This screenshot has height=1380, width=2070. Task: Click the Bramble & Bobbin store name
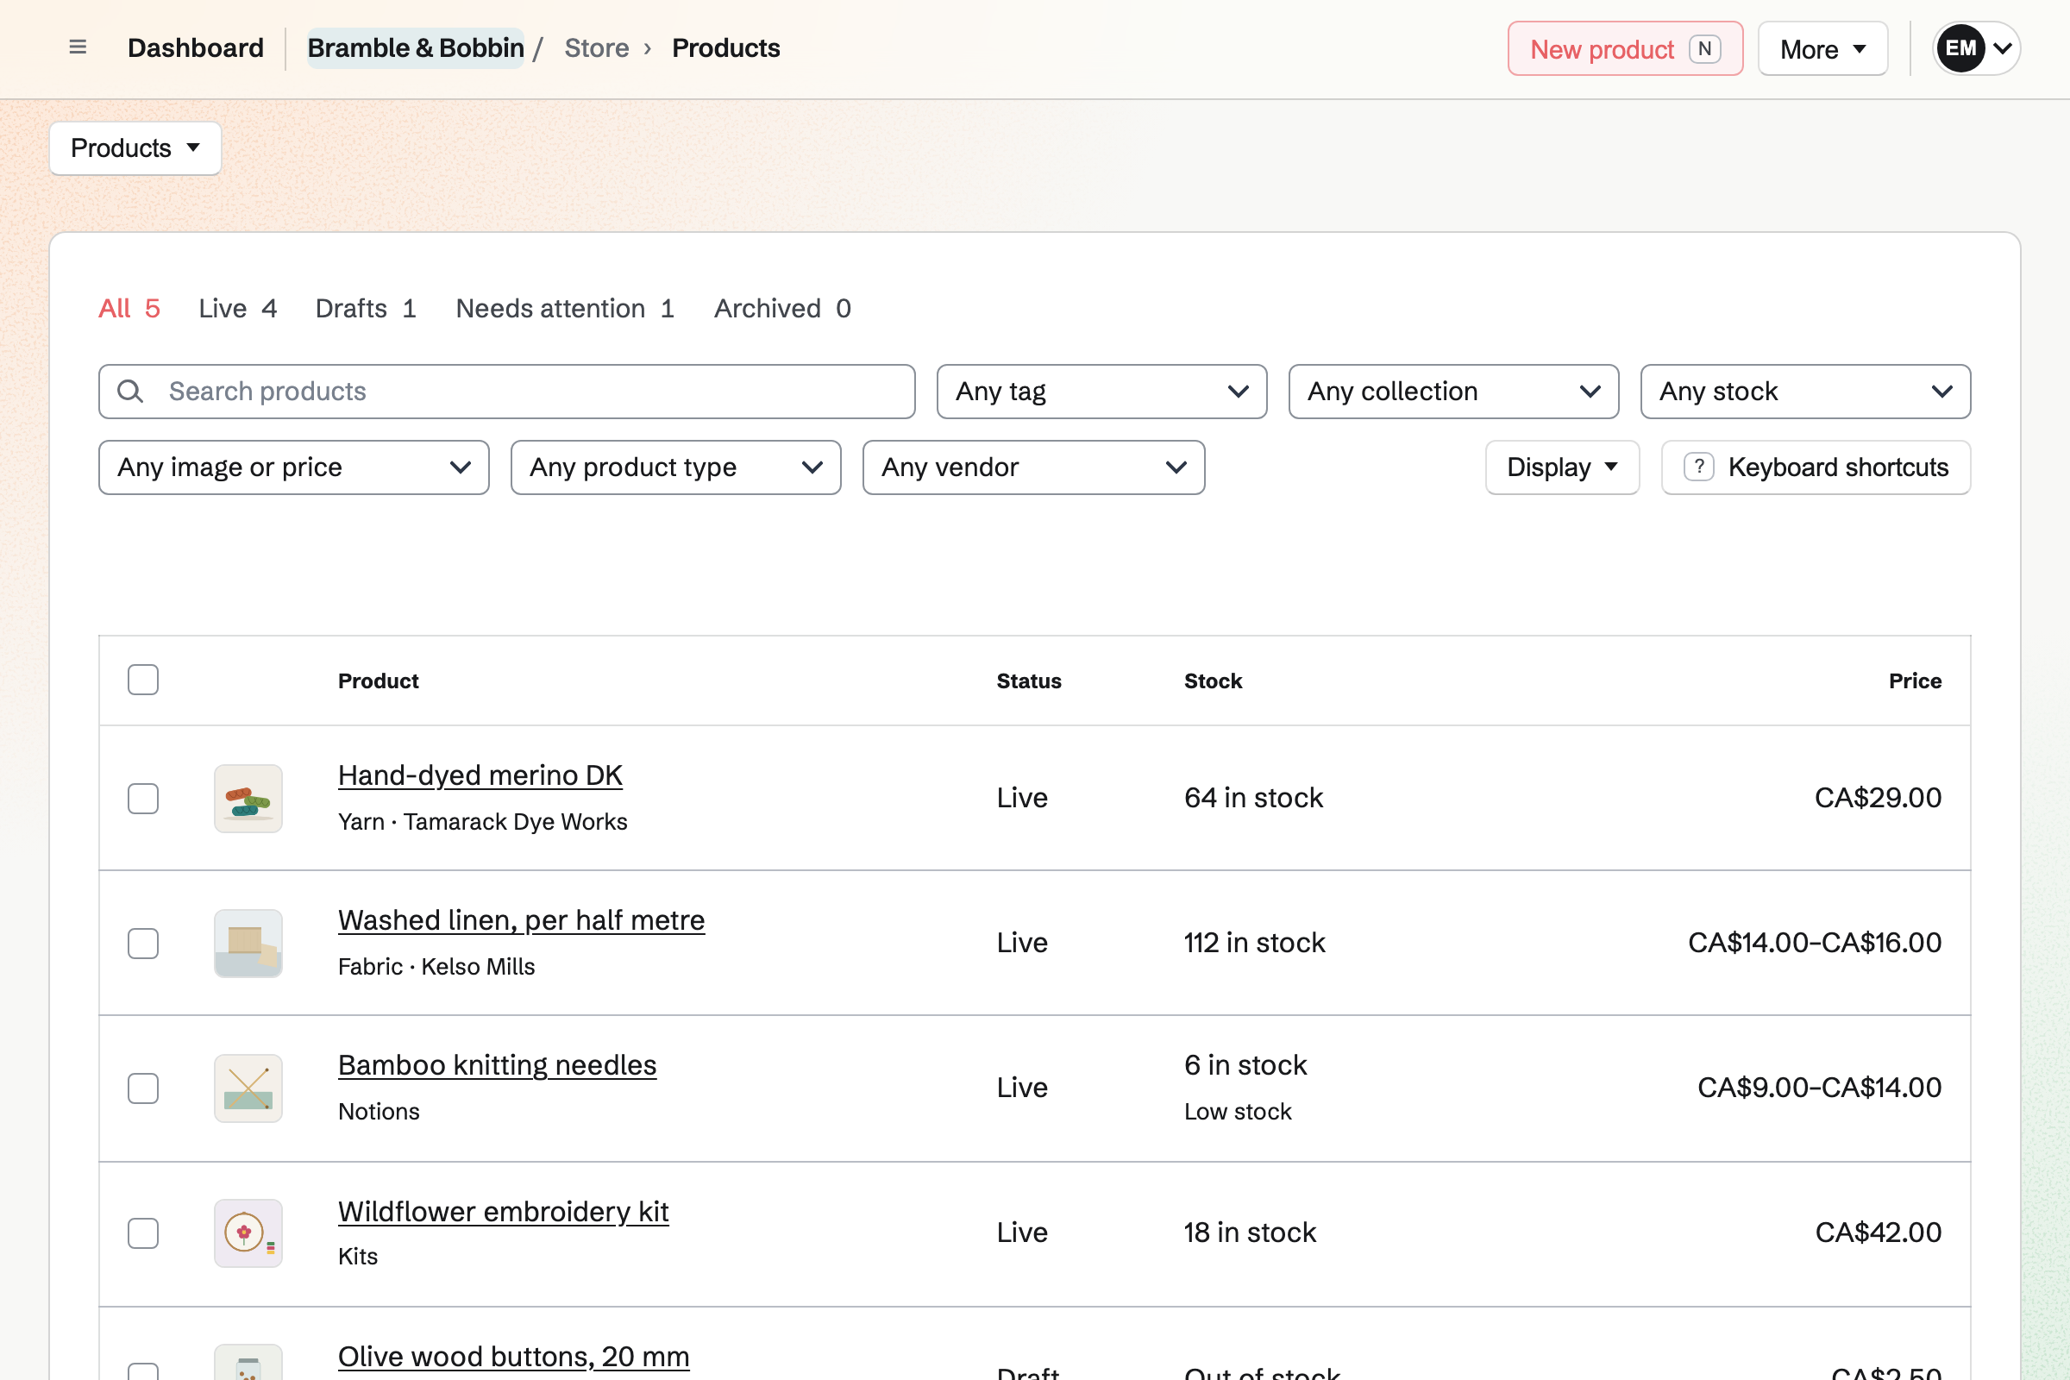tap(416, 47)
